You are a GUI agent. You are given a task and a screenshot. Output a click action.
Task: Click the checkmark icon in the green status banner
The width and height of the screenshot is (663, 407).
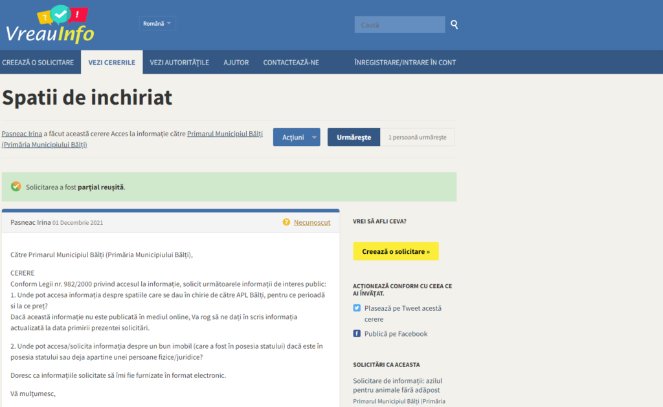coord(16,187)
